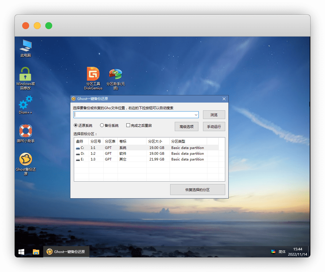Expand the Gho file path dropdown arrow
The height and width of the screenshot is (272, 325).
196,115
